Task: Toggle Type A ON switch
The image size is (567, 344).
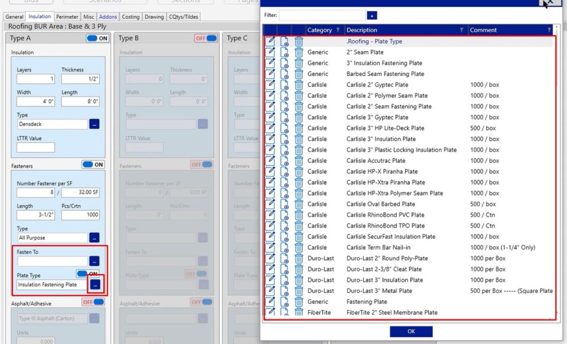Action: [x=98, y=38]
